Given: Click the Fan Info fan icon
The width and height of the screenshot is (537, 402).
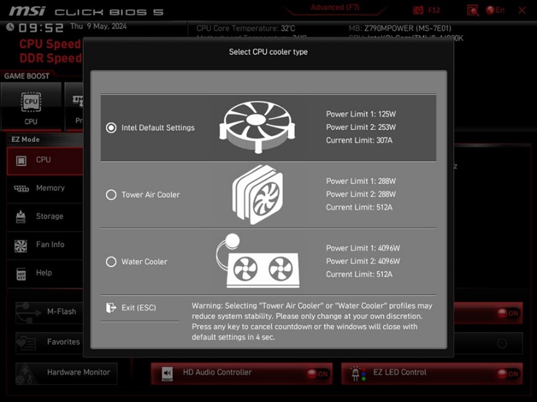Looking at the screenshot, I should pos(21,246).
